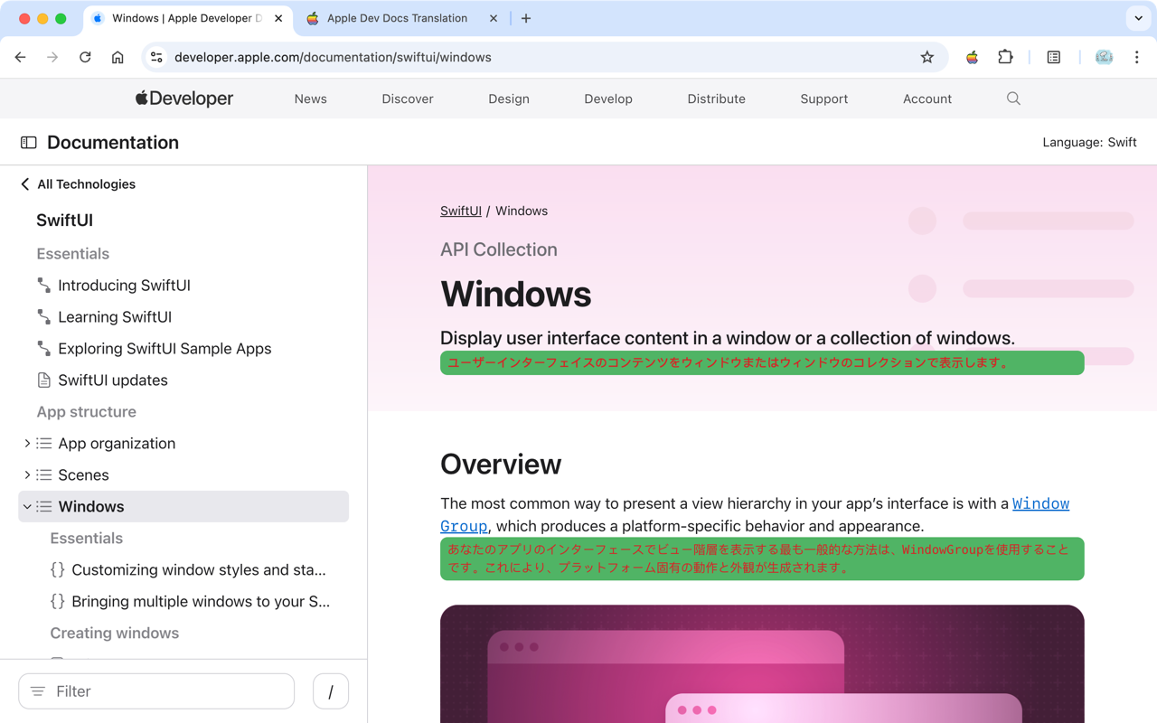1157x723 pixels.
Task: Click the SwiftUI updates document icon
Action: pyautogui.click(x=44, y=380)
